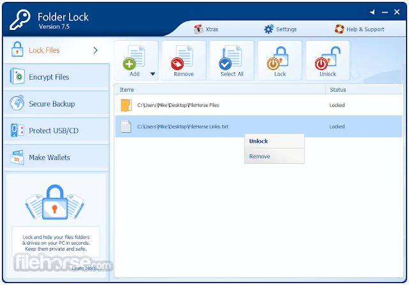Click the Encrypt Files safe icon

coord(17,77)
